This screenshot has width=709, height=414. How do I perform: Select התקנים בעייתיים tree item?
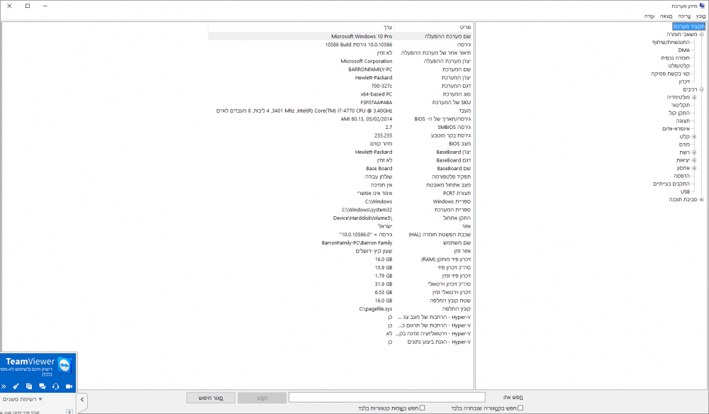tap(671, 184)
